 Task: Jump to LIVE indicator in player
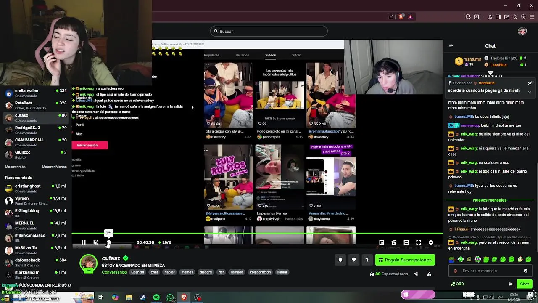164,242
